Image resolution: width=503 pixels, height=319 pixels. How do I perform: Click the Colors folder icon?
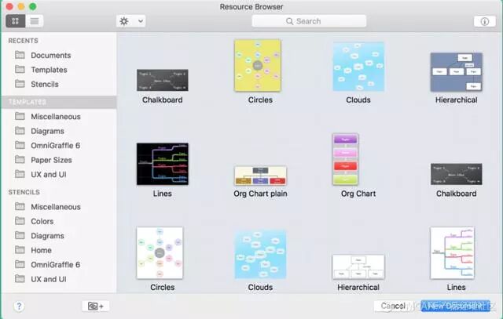pyautogui.click(x=20, y=220)
